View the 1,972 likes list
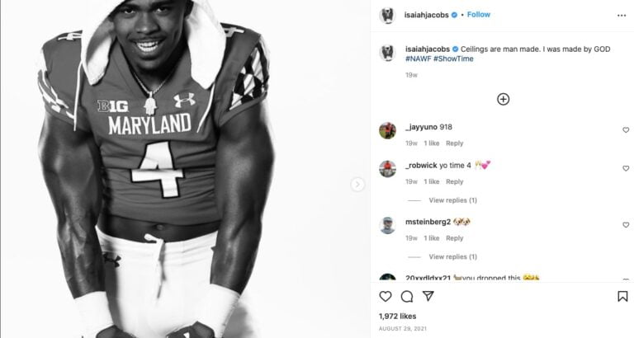This screenshot has height=338, width=634. pyautogui.click(x=398, y=316)
